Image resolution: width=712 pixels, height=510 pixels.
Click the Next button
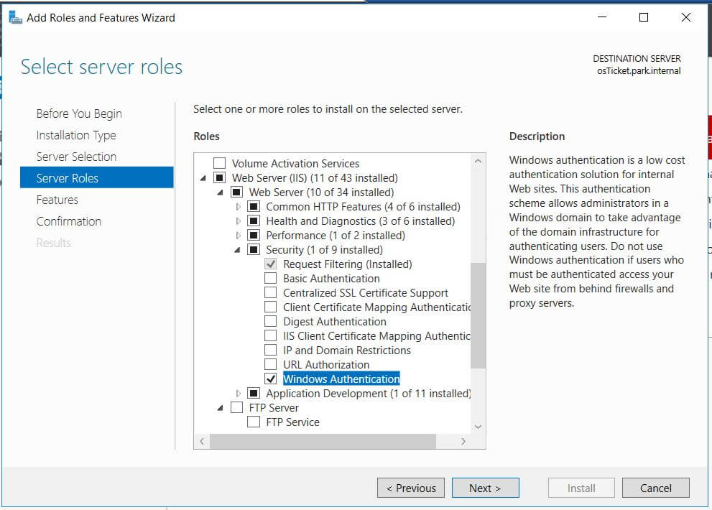pos(486,488)
